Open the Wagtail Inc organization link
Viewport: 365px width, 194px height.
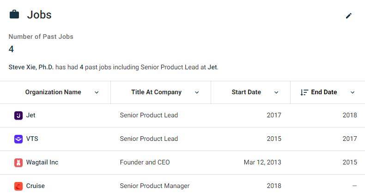click(42, 162)
